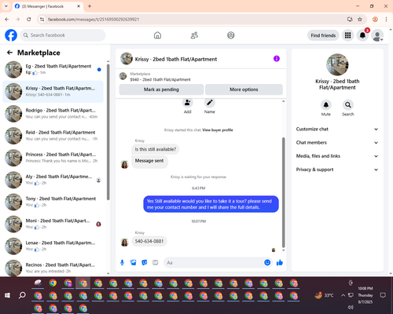Expand Privacy & support section
393x314 pixels.
point(337,170)
